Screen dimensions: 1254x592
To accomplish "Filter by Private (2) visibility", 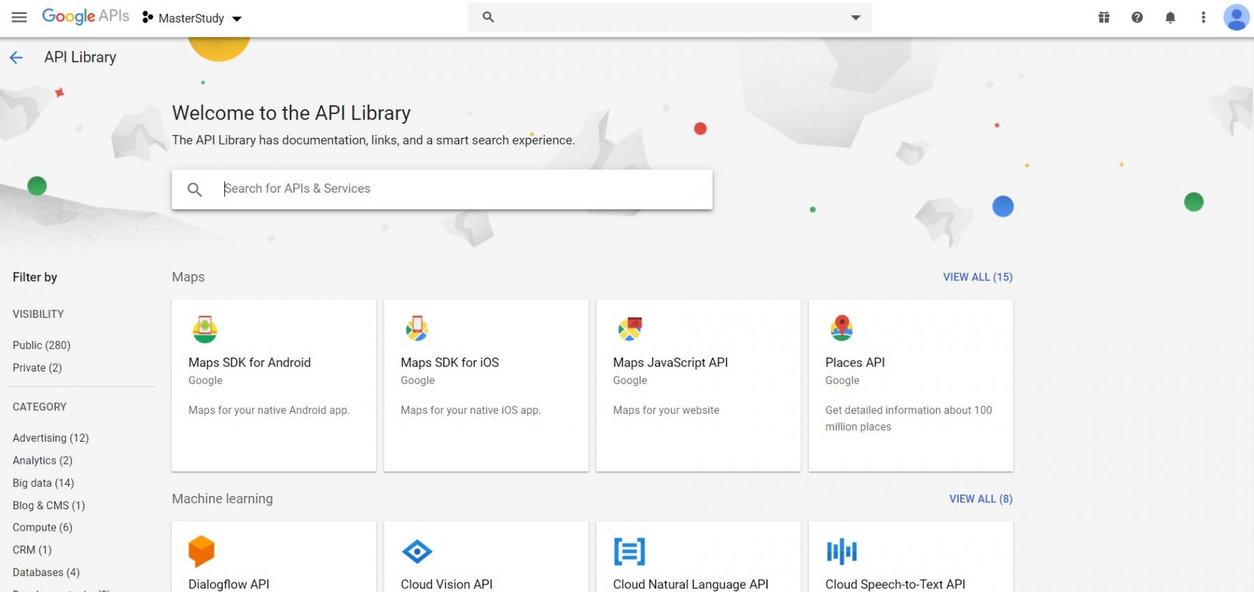I will click(x=37, y=367).
